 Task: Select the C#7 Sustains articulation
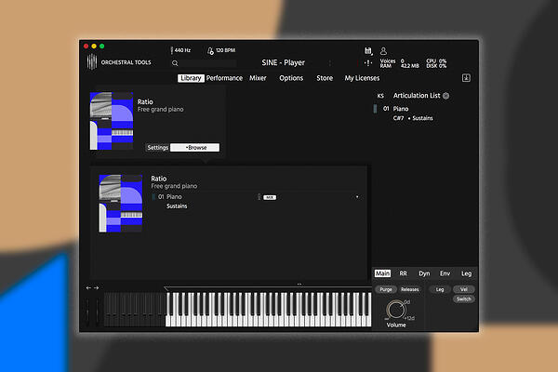point(413,118)
